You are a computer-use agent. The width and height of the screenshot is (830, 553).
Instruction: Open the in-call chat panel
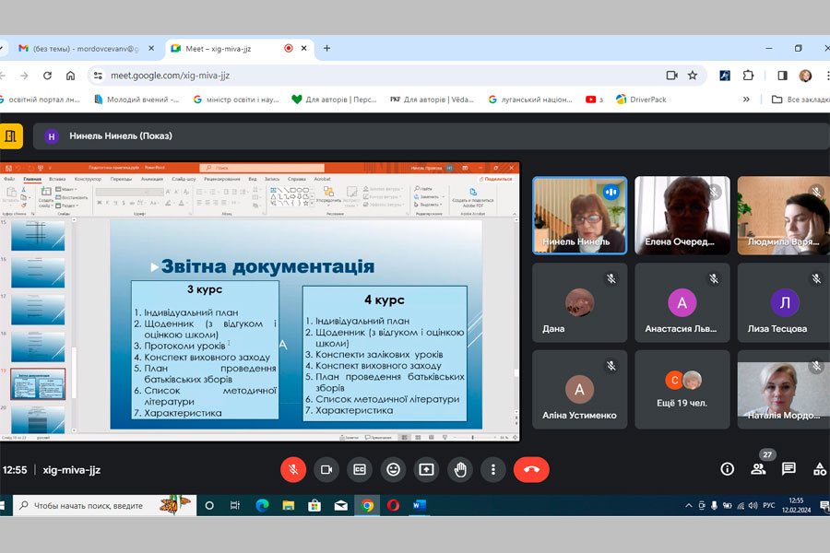point(788,469)
